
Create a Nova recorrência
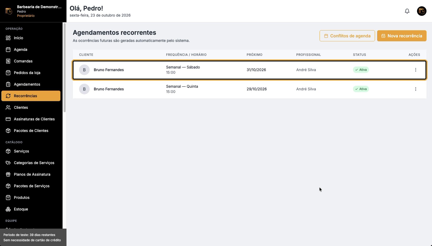click(402, 36)
